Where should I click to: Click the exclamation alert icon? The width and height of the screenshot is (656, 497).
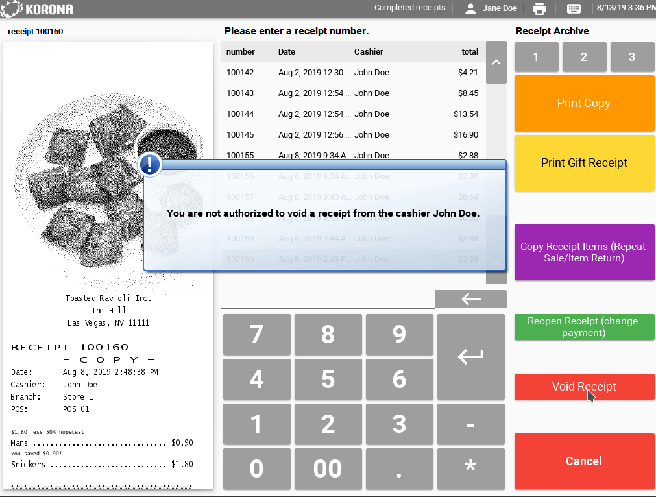click(x=149, y=164)
